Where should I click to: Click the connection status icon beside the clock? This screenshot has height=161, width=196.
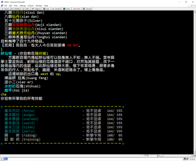point(185,159)
